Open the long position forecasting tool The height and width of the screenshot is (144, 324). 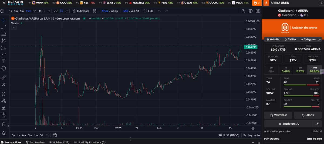tap(4, 48)
